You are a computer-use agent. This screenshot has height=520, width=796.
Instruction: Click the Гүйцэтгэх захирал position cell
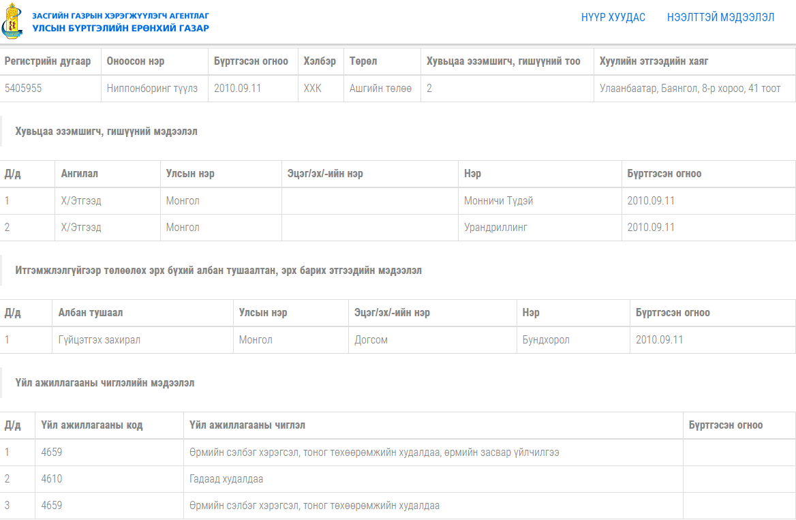pos(99,340)
